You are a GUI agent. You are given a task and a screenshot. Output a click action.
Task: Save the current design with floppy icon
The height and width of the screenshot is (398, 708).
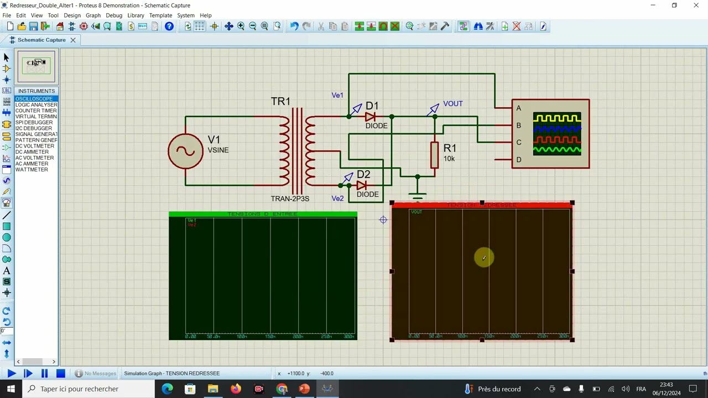(x=33, y=27)
